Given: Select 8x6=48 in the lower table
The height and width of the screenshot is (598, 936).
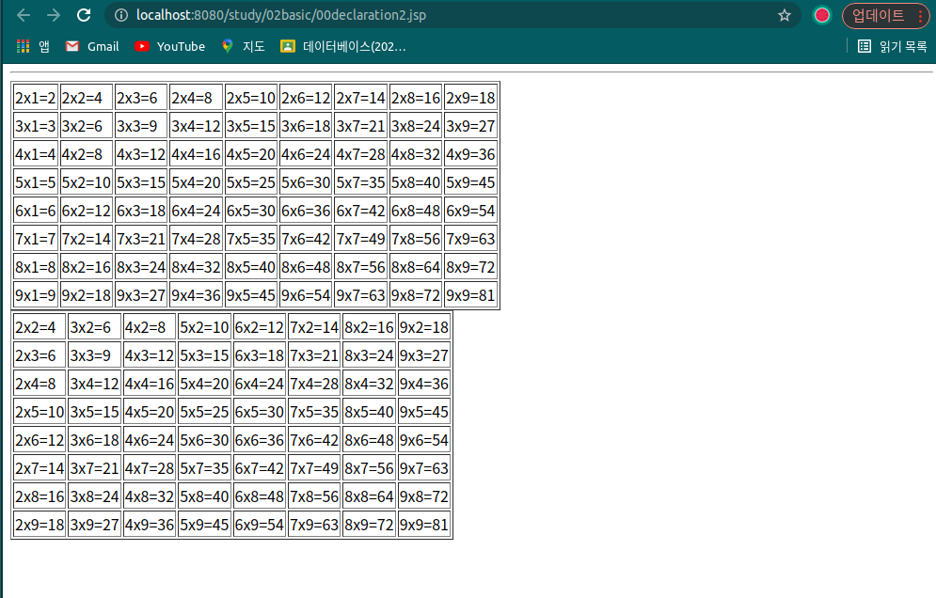Looking at the screenshot, I should pyautogui.click(x=369, y=440).
